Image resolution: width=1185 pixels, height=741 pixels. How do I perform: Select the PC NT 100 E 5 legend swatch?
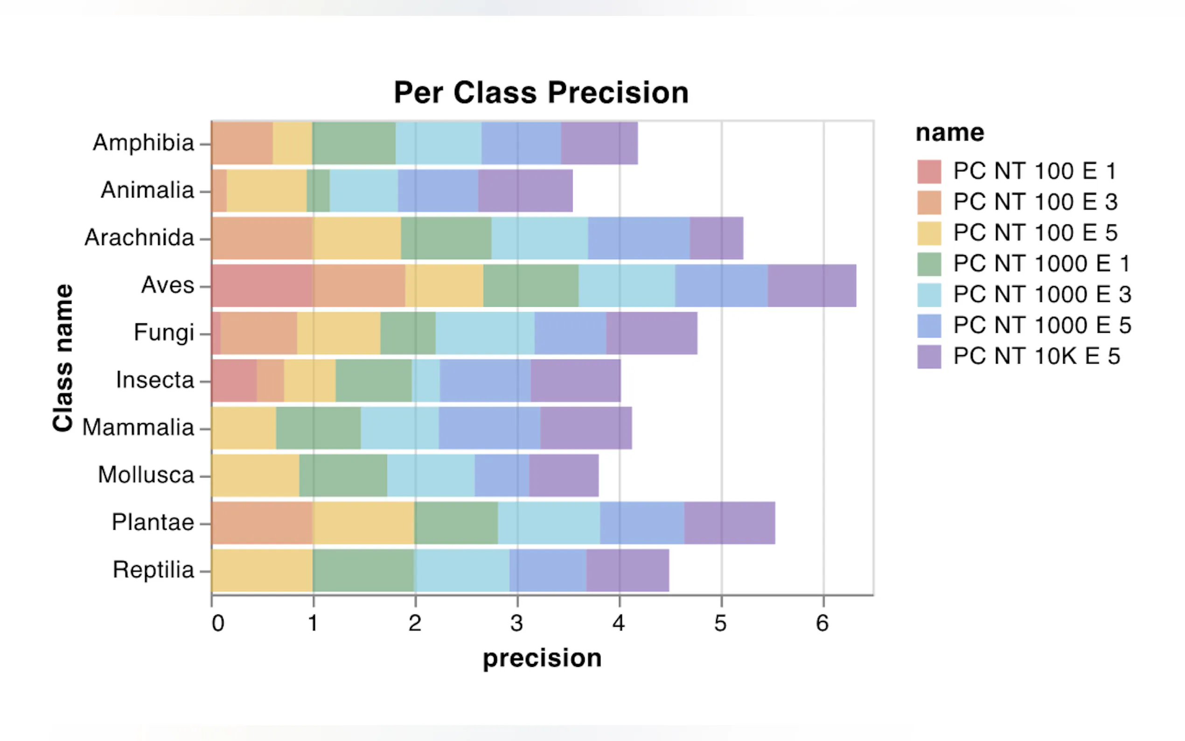coord(929,233)
